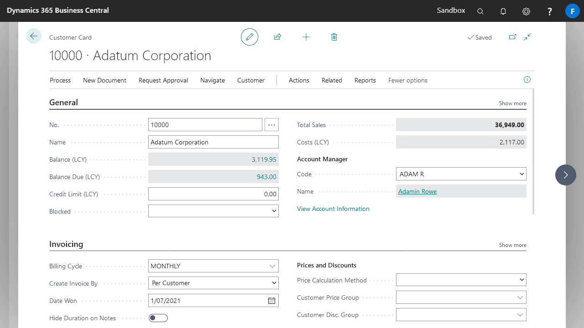Collapse the General section header
Screen dimensions: 584x328
[x=63, y=102]
